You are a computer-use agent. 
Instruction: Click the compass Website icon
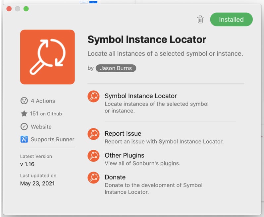[24, 127]
